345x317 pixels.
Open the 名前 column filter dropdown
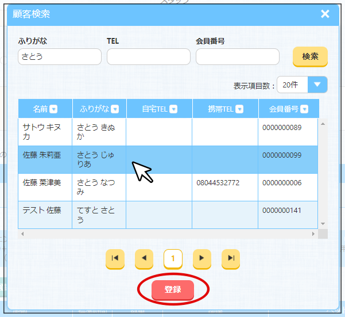pos(53,109)
